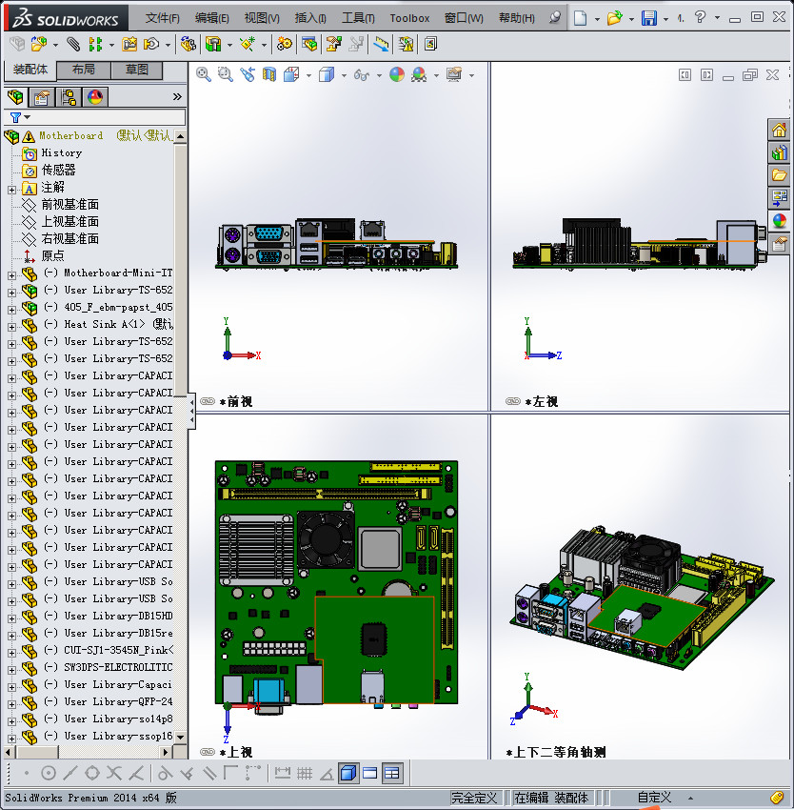Open the Toolbox menu
Image resolution: width=794 pixels, height=810 pixels.
[409, 18]
